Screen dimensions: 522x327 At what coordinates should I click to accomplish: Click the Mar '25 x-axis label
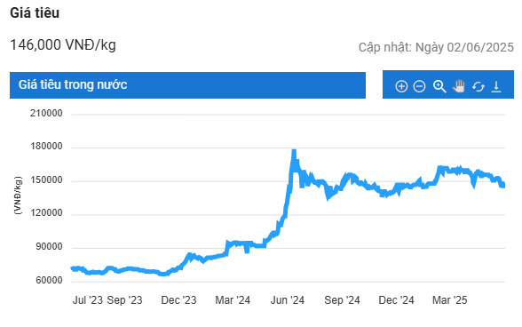pos(449,300)
